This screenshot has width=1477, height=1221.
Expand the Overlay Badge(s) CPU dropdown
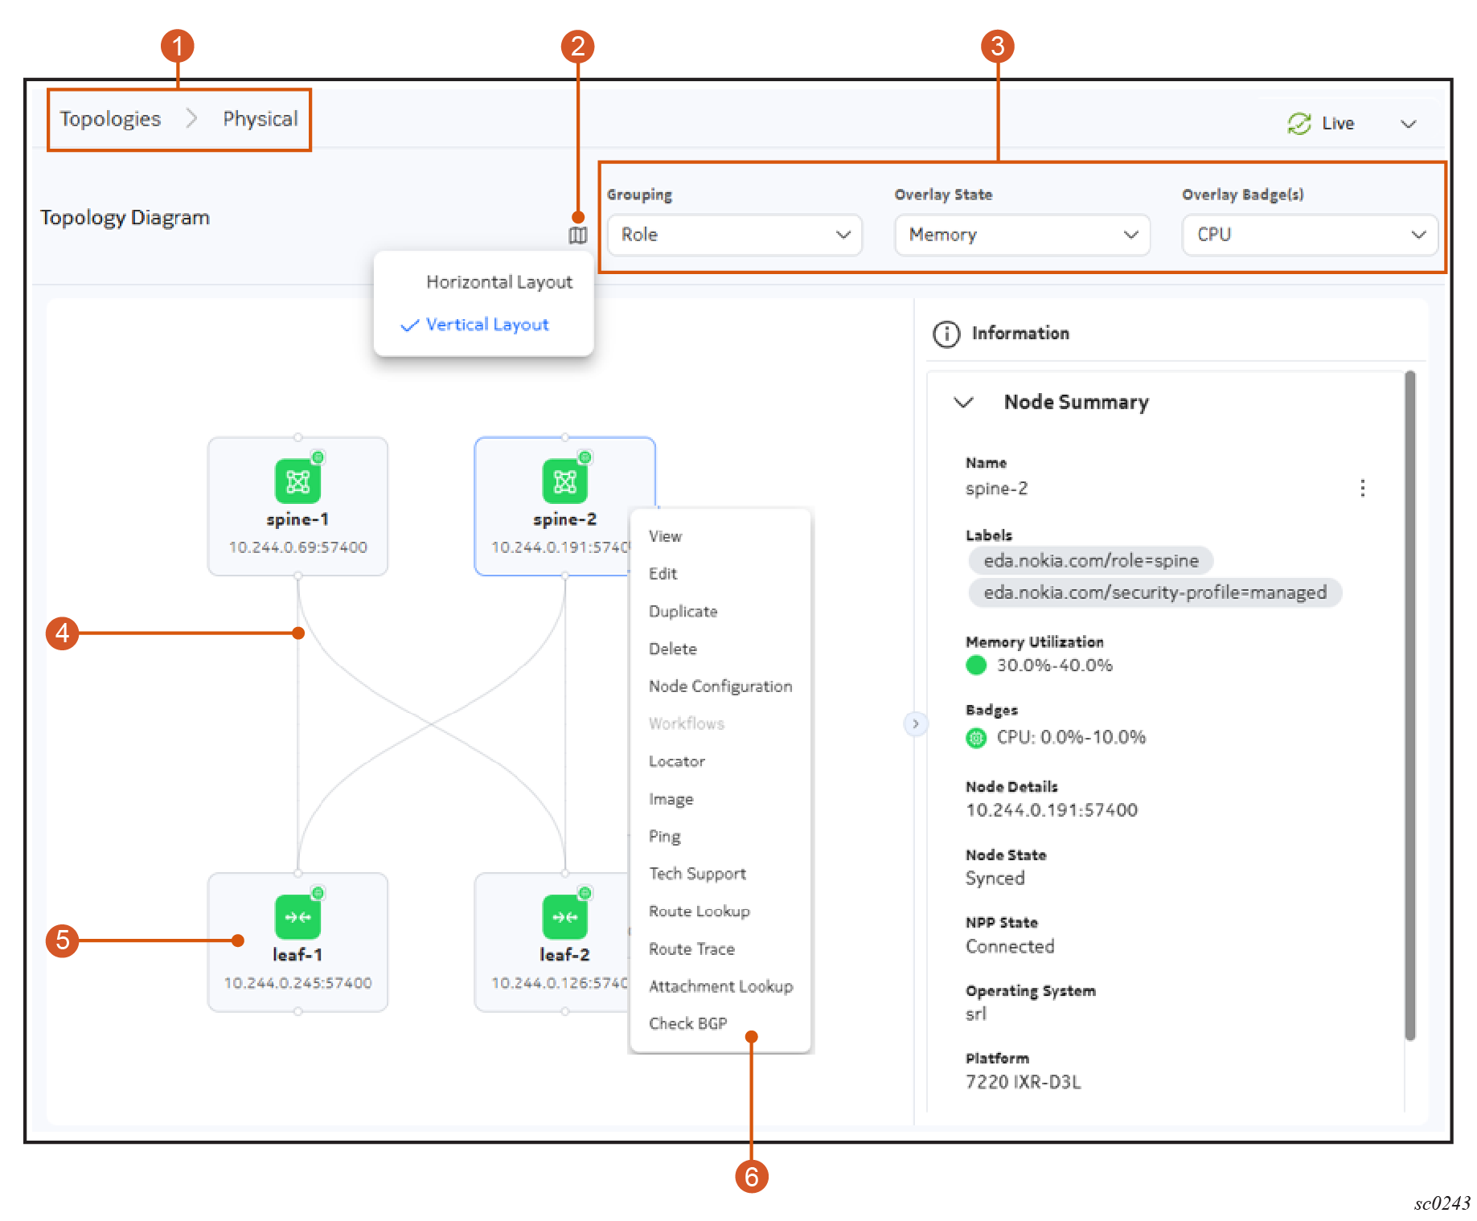1309,235
